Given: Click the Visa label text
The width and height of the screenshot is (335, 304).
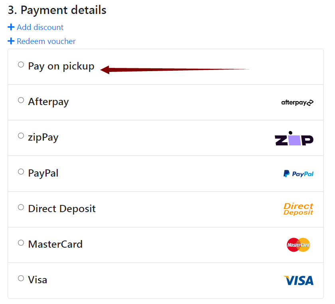Looking at the screenshot, I should pos(37,280).
